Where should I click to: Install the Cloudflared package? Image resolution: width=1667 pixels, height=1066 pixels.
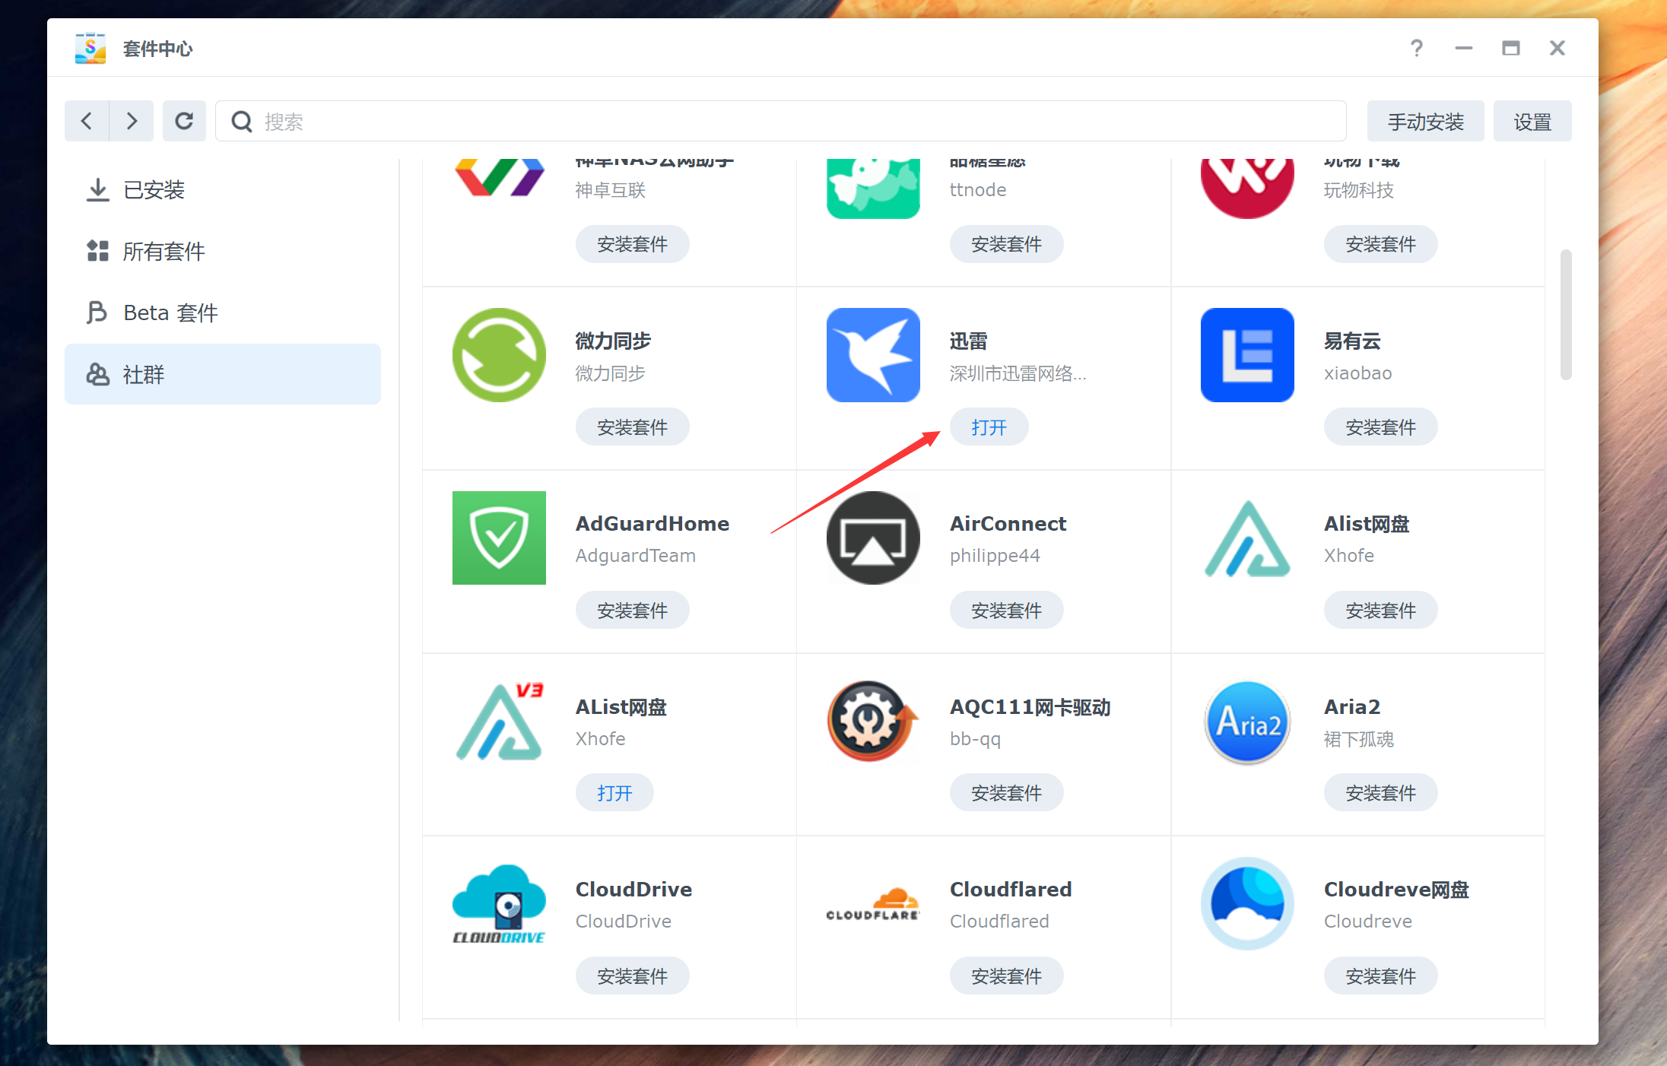point(1006,976)
